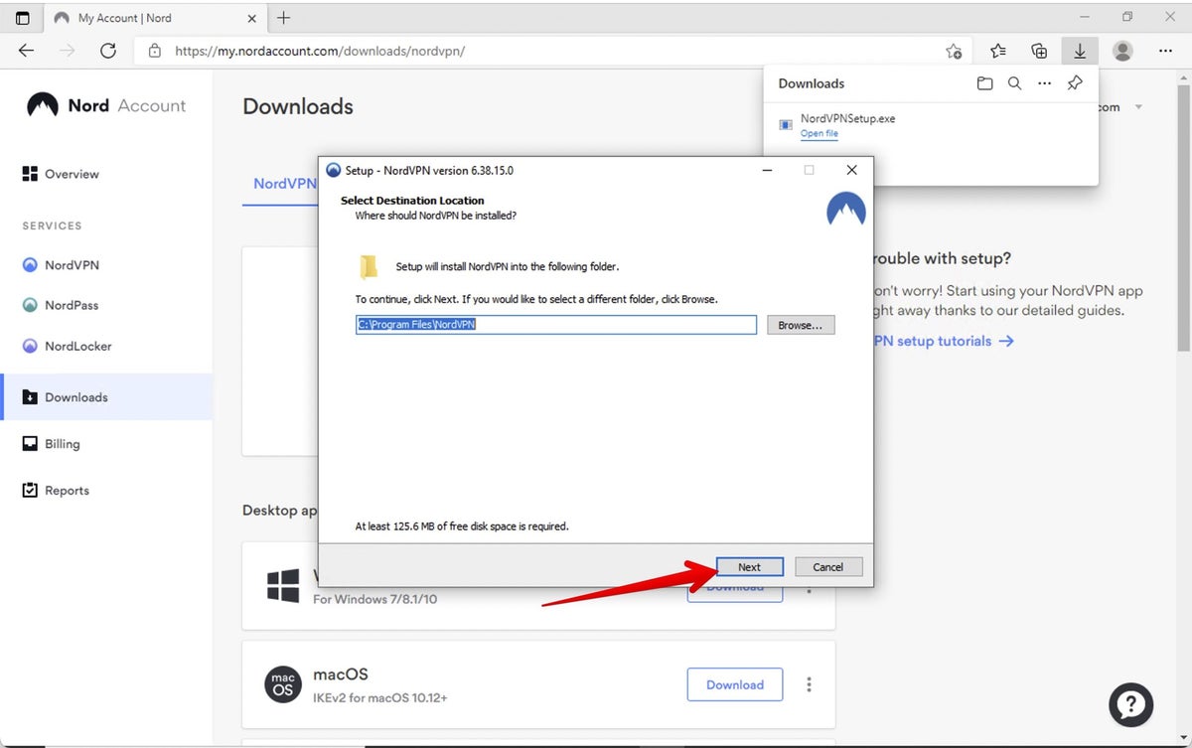Click the macOS logo icon
Viewport: 1192px width, 748px height.
coord(283,684)
